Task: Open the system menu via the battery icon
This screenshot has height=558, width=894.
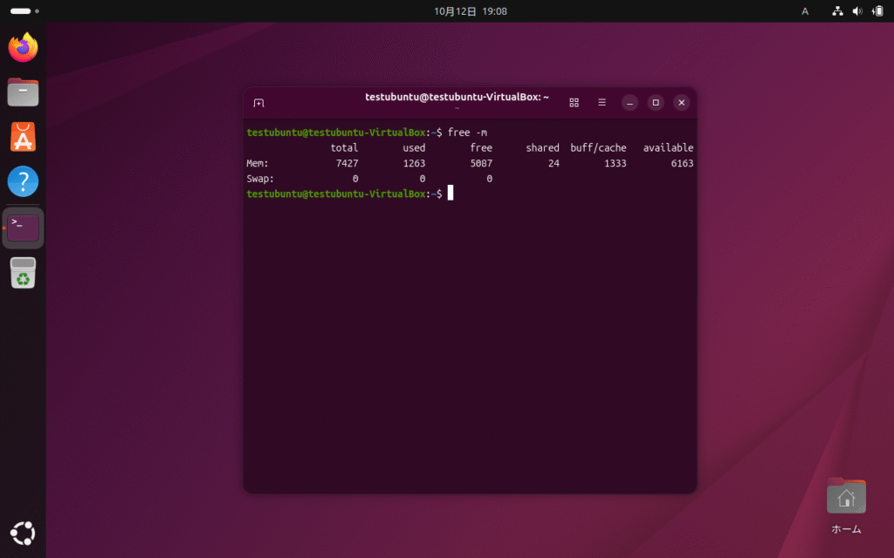Action: 877,11
